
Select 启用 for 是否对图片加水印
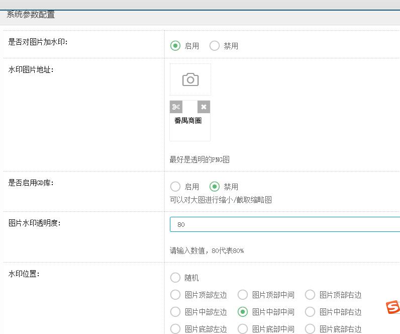coord(175,46)
